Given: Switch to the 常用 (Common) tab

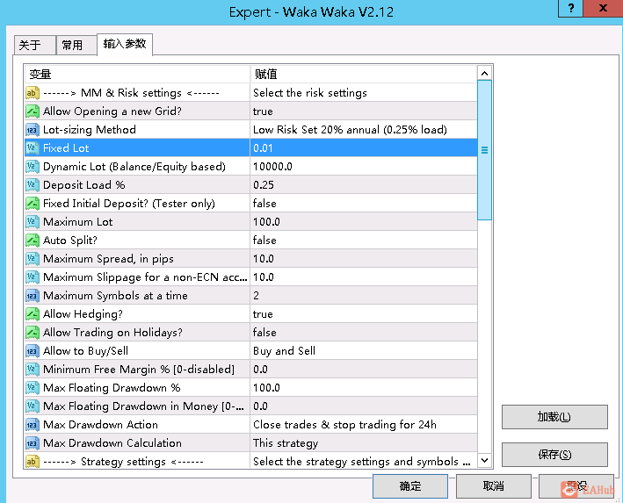Looking at the screenshot, I should tap(76, 45).
